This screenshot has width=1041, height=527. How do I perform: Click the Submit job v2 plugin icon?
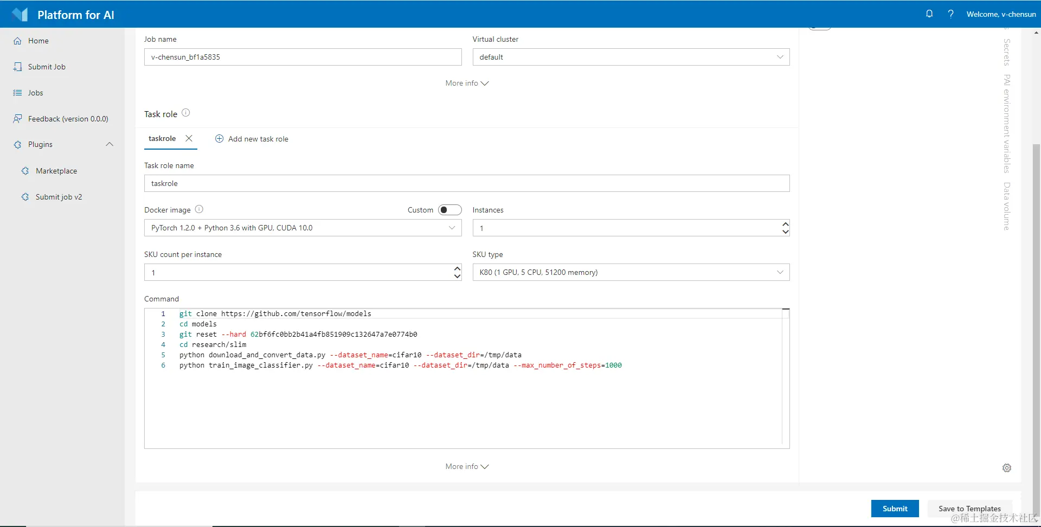click(25, 197)
